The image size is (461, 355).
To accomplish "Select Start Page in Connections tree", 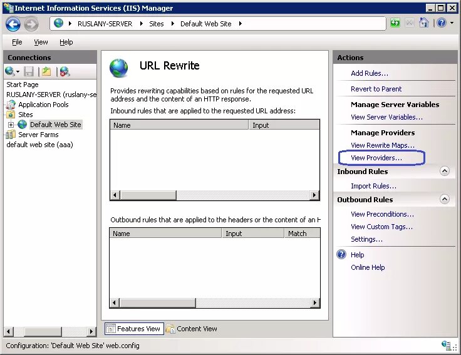I will (x=23, y=85).
